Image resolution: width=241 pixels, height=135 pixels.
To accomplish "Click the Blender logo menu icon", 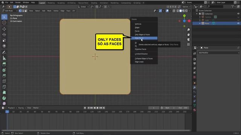I will click(3, 3).
